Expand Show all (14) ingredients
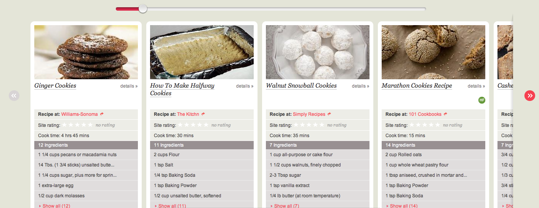539x208 pixels. coord(402,206)
